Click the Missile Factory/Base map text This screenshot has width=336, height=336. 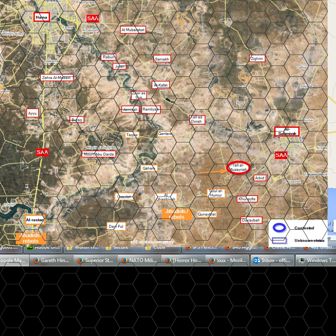[103, 148]
